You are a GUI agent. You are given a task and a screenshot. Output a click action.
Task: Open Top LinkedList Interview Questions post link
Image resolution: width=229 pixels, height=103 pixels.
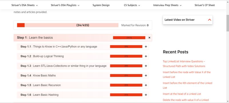point(184,64)
